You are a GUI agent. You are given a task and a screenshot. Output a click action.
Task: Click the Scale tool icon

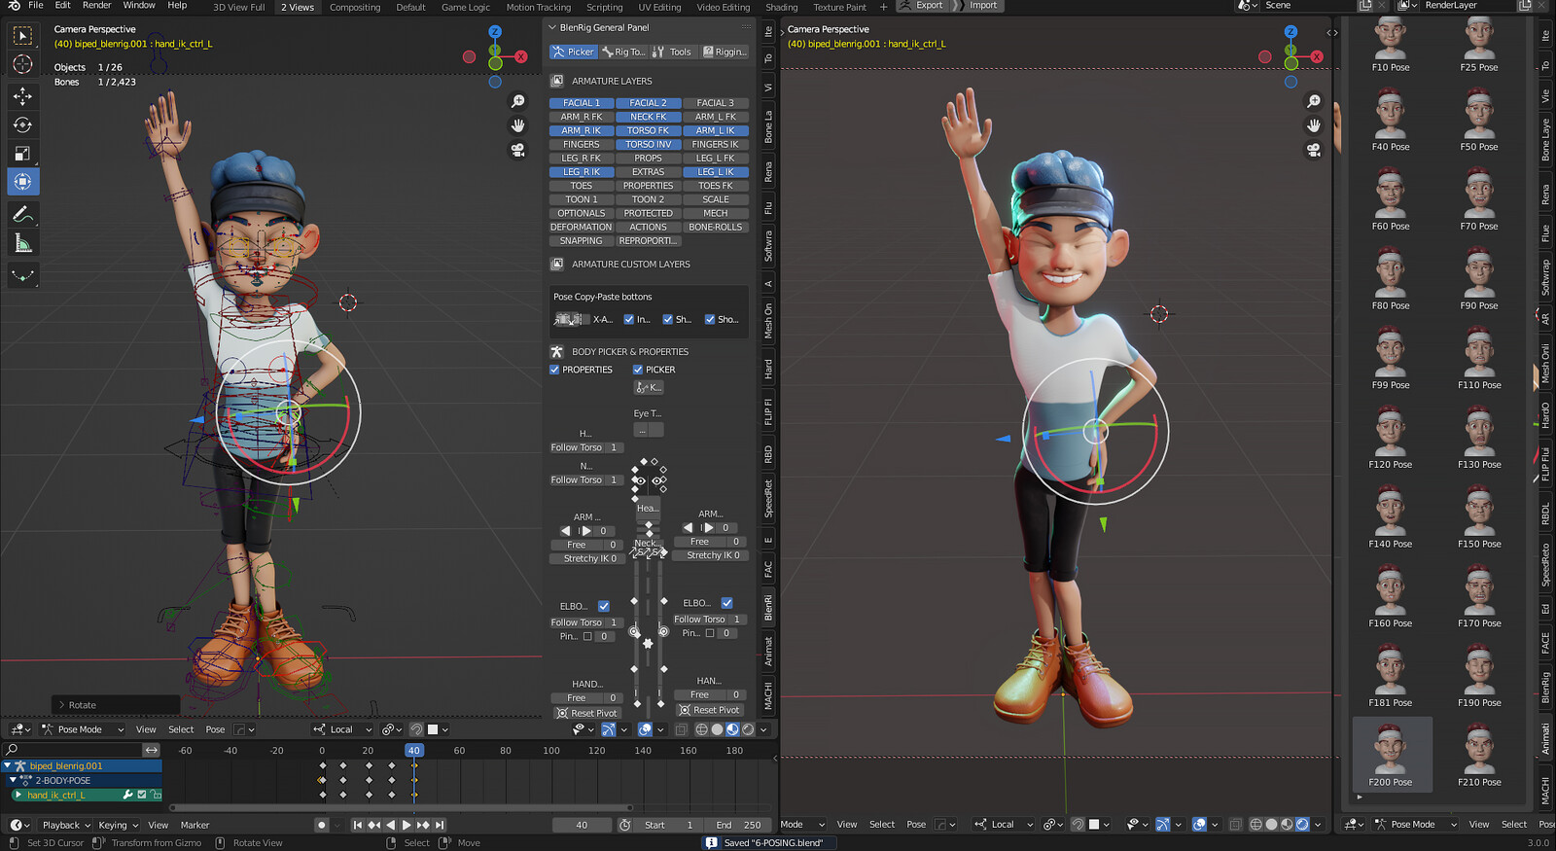coord(22,154)
